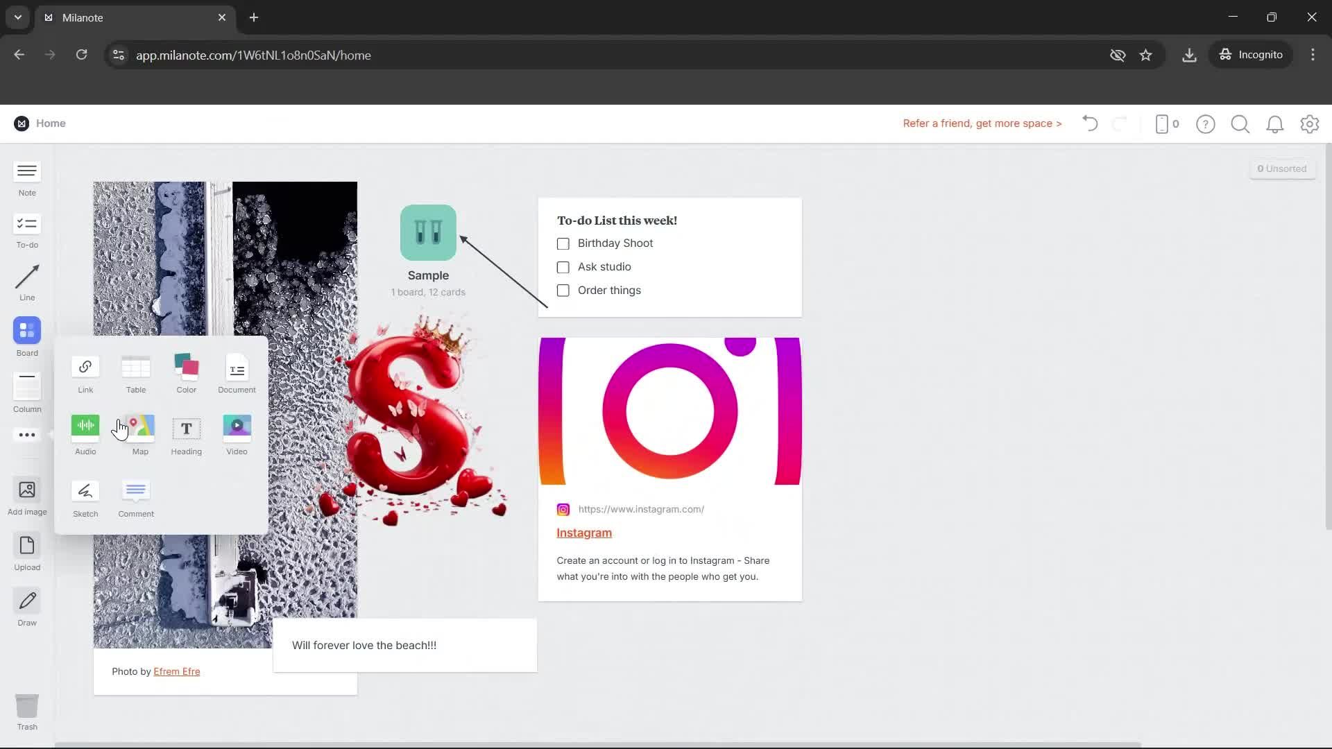Image resolution: width=1332 pixels, height=749 pixels.
Task: Expand the browser tab search dropdown
Action: 17,17
